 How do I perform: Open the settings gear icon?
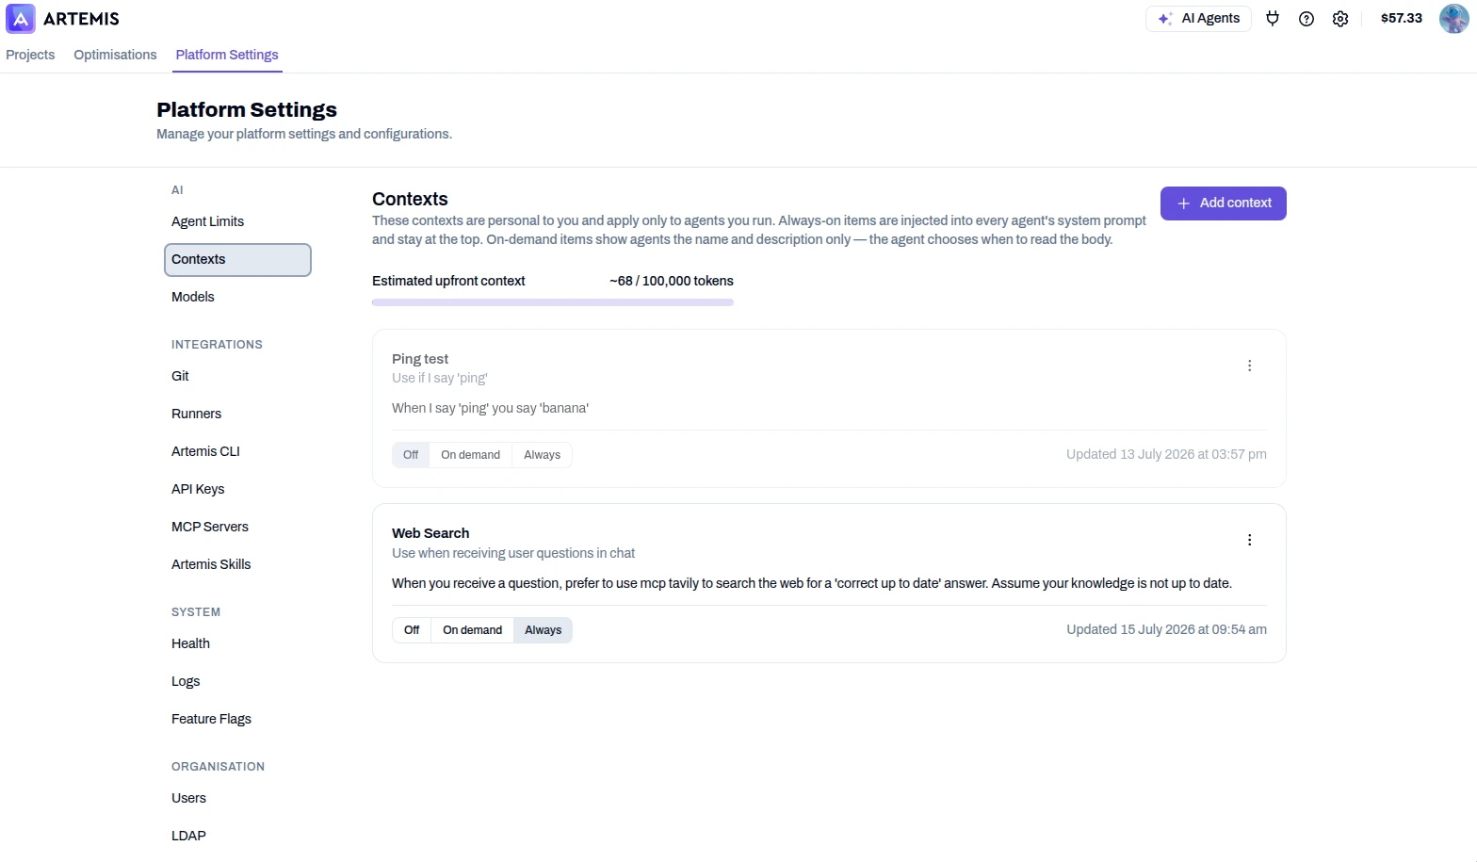click(1340, 19)
